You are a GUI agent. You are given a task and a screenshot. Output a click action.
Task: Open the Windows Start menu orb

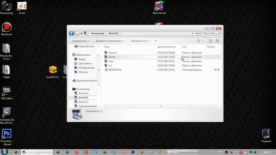(x=4, y=152)
